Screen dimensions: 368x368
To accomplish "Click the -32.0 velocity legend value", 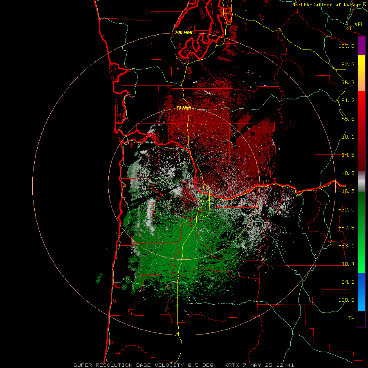I will click(346, 210).
